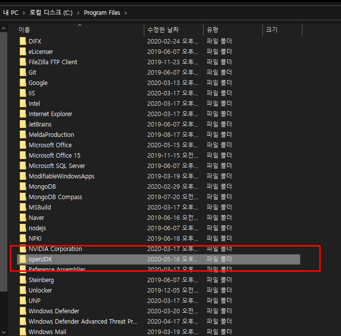Go to 내 PC in the address bar
The height and width of the screenshot is (336, 341).
[x=11, y=13]
